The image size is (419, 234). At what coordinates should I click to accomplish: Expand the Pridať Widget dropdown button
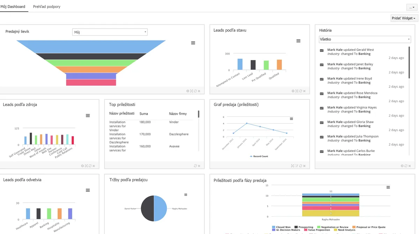click(x=404, y=18)
